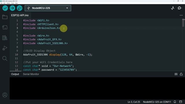The height and width of the screenshot is (104, 185).
Task: Clear output using the lines icon
Action: click(x=176, y=74)
